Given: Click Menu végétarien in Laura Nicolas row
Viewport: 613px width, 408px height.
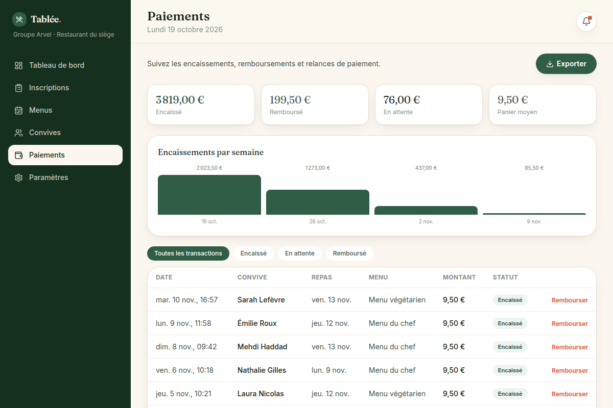Looking at the screenshot, I should 397,394.
